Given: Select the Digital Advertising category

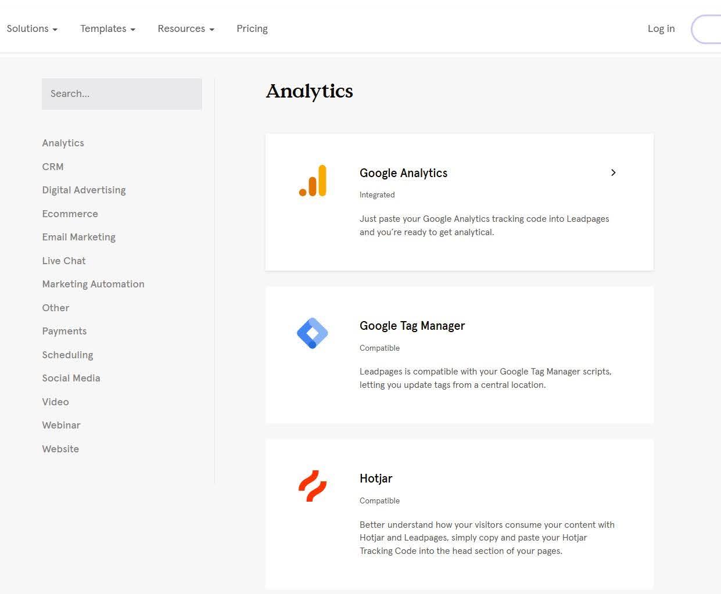Looking at the screenshot, I should point(84,190).
